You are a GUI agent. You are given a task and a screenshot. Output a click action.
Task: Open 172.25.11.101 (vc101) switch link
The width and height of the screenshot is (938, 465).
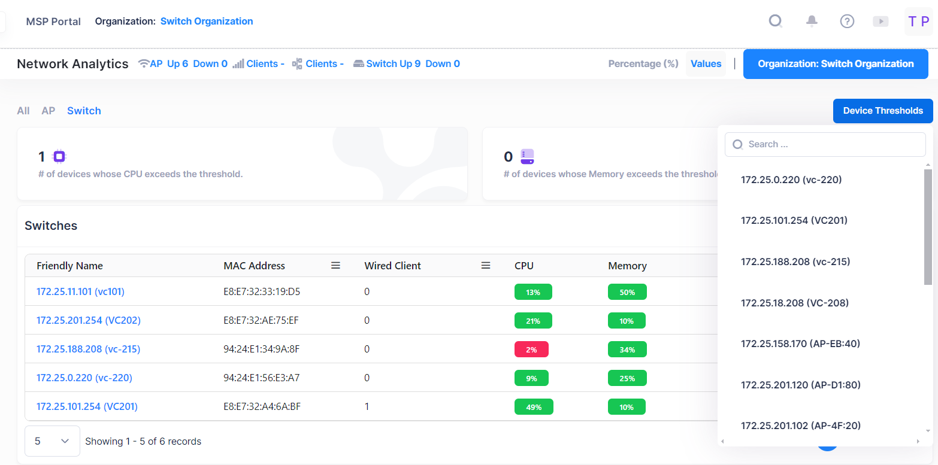(80, 291)
